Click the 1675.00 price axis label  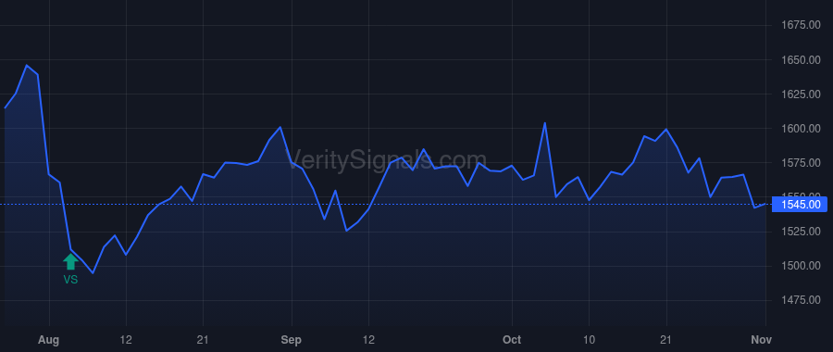[x=802, y=25]
